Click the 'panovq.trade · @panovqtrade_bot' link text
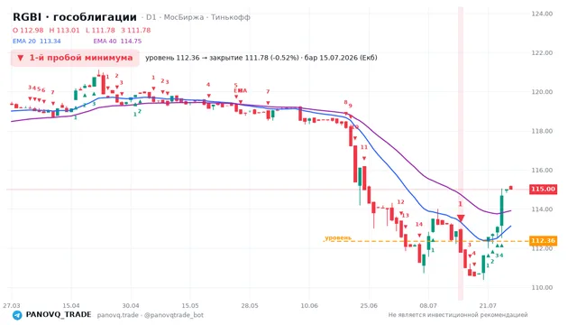This screenshot has width=577, height=325. 151,315
